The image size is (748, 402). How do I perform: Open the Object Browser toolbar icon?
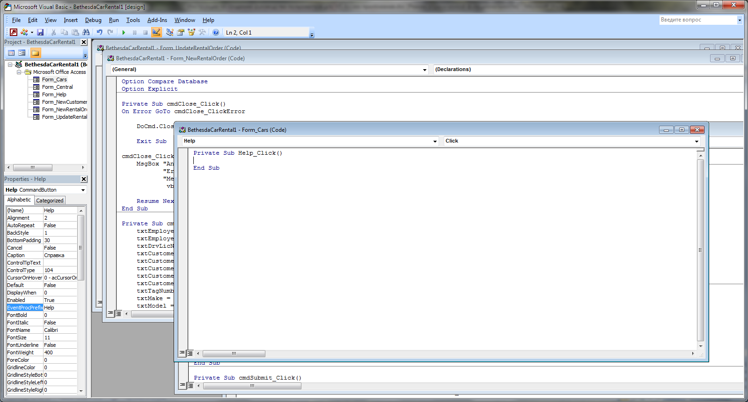point(191,32)
